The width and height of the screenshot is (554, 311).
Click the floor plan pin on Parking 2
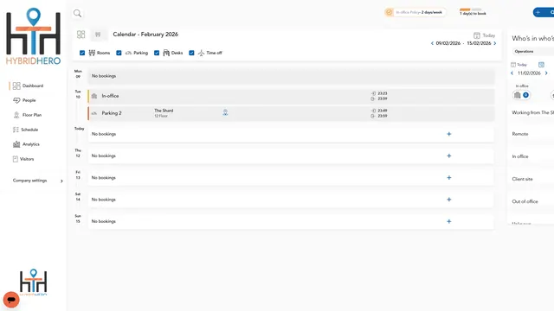225,113
